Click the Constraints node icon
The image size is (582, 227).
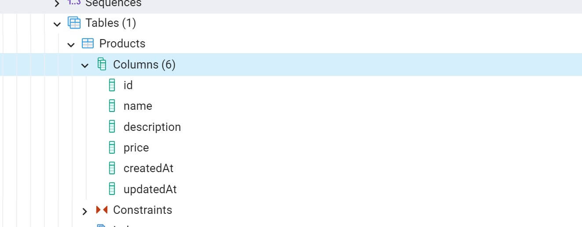[x=102, y=210]
